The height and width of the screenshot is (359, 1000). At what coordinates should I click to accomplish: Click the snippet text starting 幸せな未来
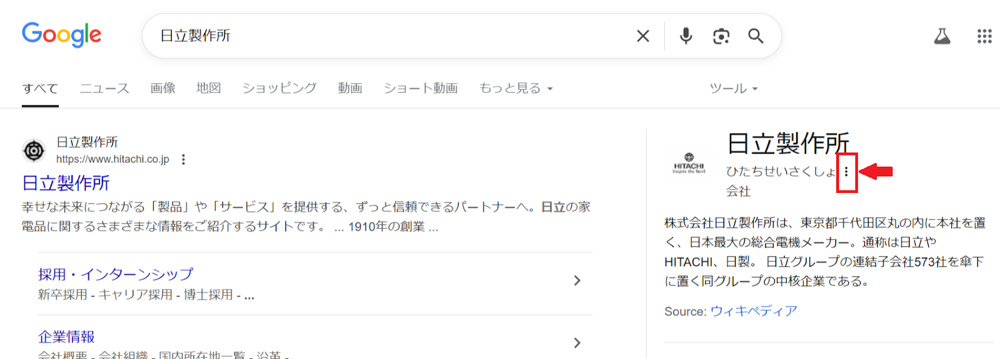306,216
